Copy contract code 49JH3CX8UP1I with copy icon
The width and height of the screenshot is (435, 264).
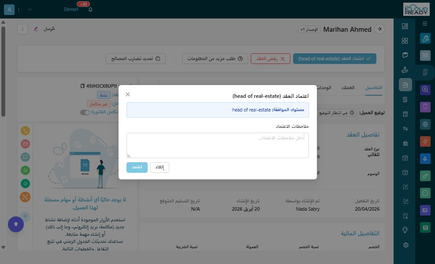82,86
